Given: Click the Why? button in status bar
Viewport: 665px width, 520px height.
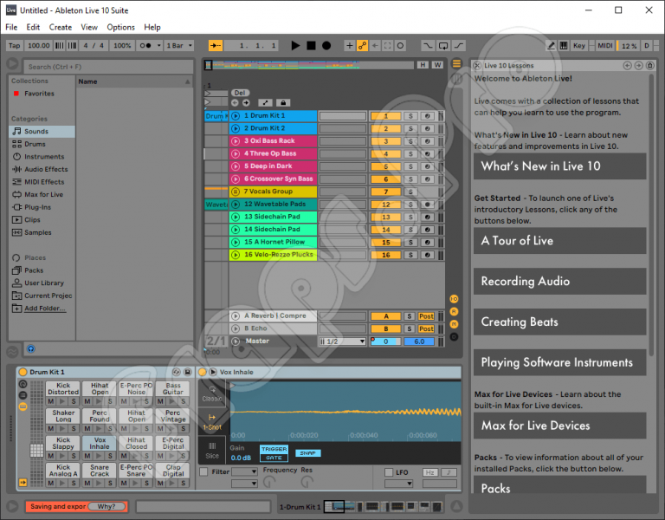Looking at the screenshot, I should point(107,506).
